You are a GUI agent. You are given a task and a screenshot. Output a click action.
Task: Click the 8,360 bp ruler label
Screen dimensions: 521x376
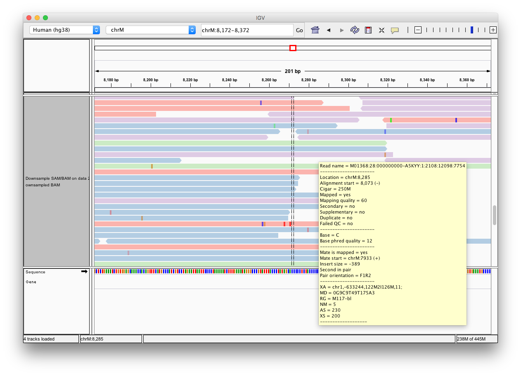pyautogui.click(x=467, y=80)
